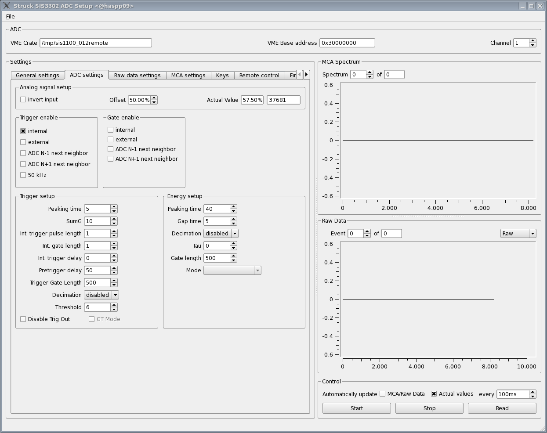Enable Gate ADC N+1 next neighbor
Image resolution: width=547 pixels, height=433 pixels.
(x=110, y=159)
